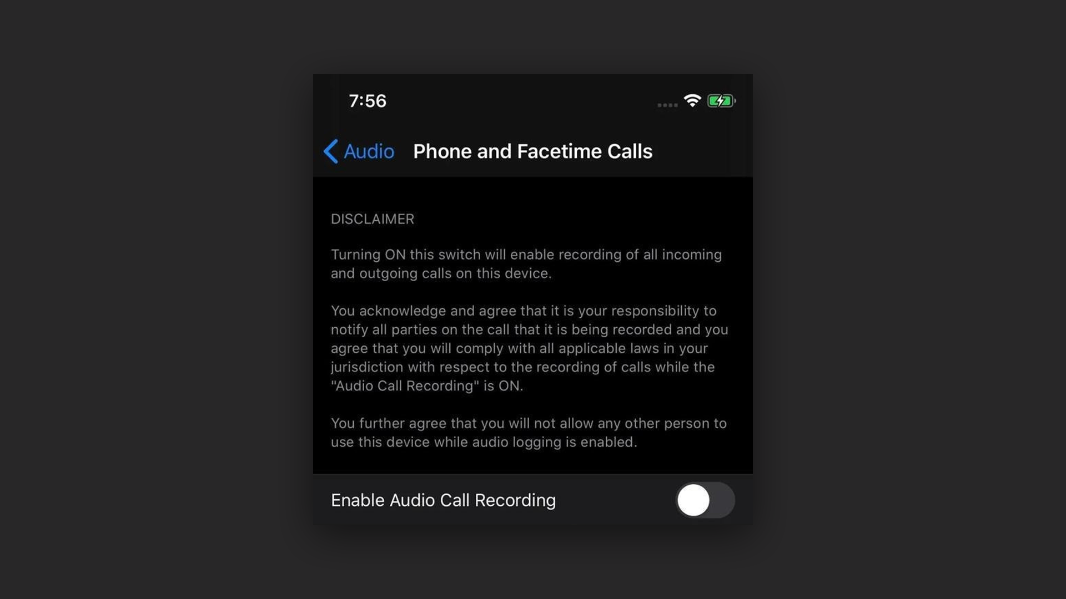The image size is (1066, 599).
Task: Toggle Enable Audio Call Recording switch
Action: click(705, 500)
